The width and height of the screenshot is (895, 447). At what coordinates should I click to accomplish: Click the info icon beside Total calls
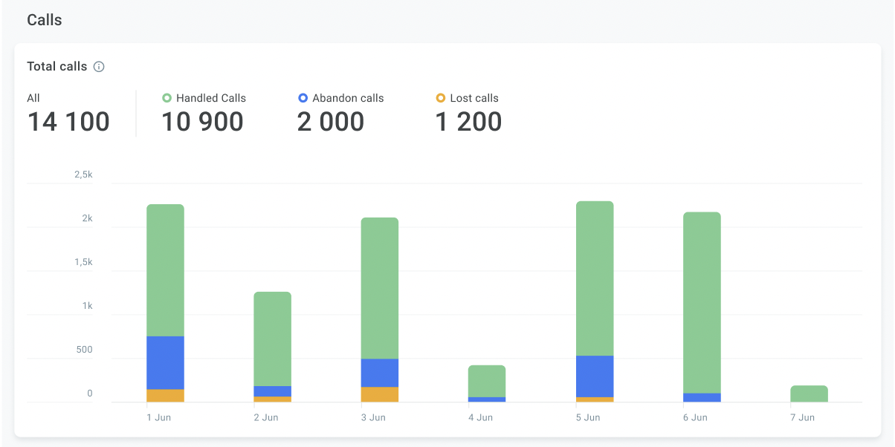[x=99, y=67]
